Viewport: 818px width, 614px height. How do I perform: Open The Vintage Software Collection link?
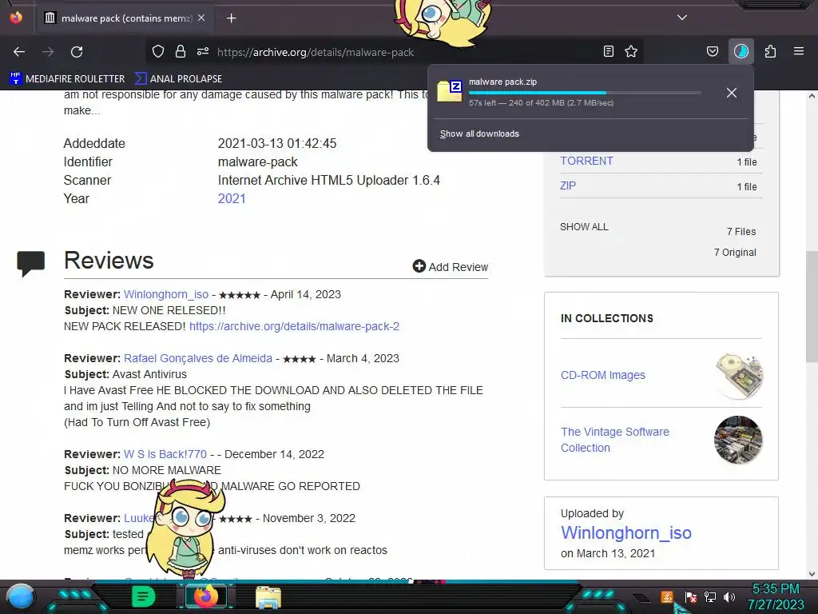614,440
